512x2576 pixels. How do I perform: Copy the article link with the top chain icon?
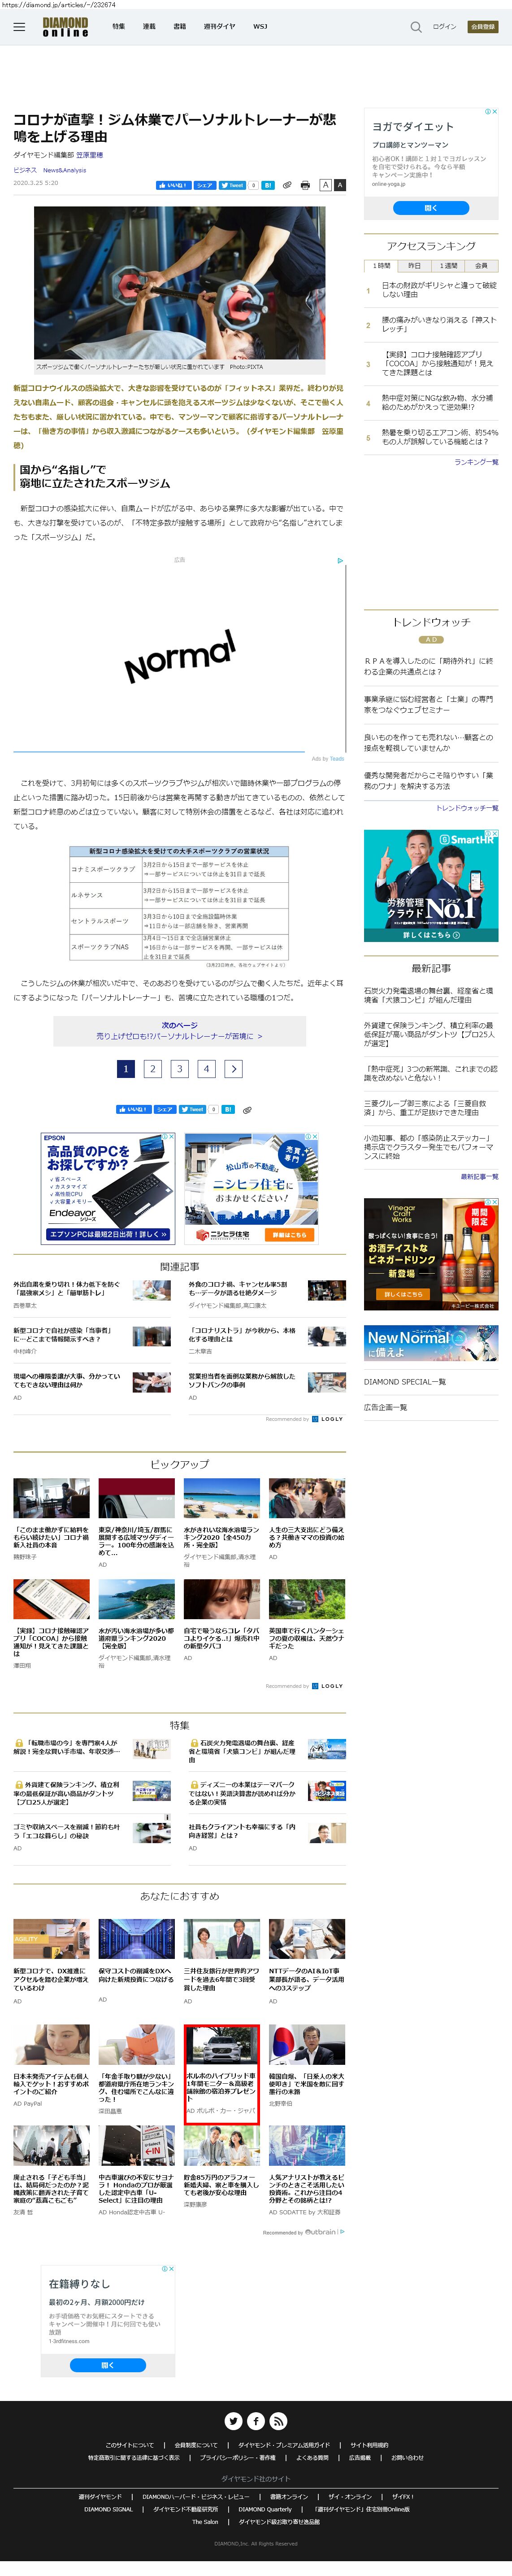tap(287, 185)
